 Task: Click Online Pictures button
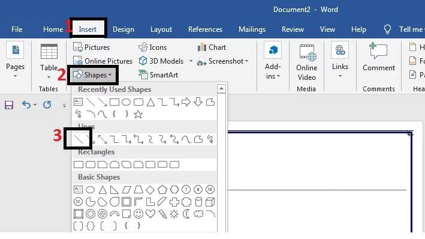pyautogui.click(x=103, y=61)
